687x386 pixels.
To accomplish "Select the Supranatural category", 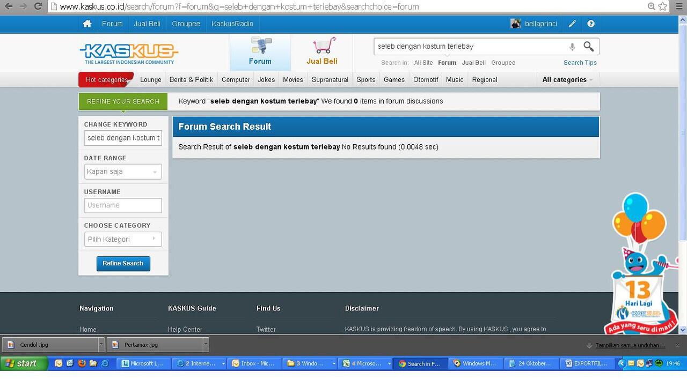I will pyautogui.click(x=330, y=79).
